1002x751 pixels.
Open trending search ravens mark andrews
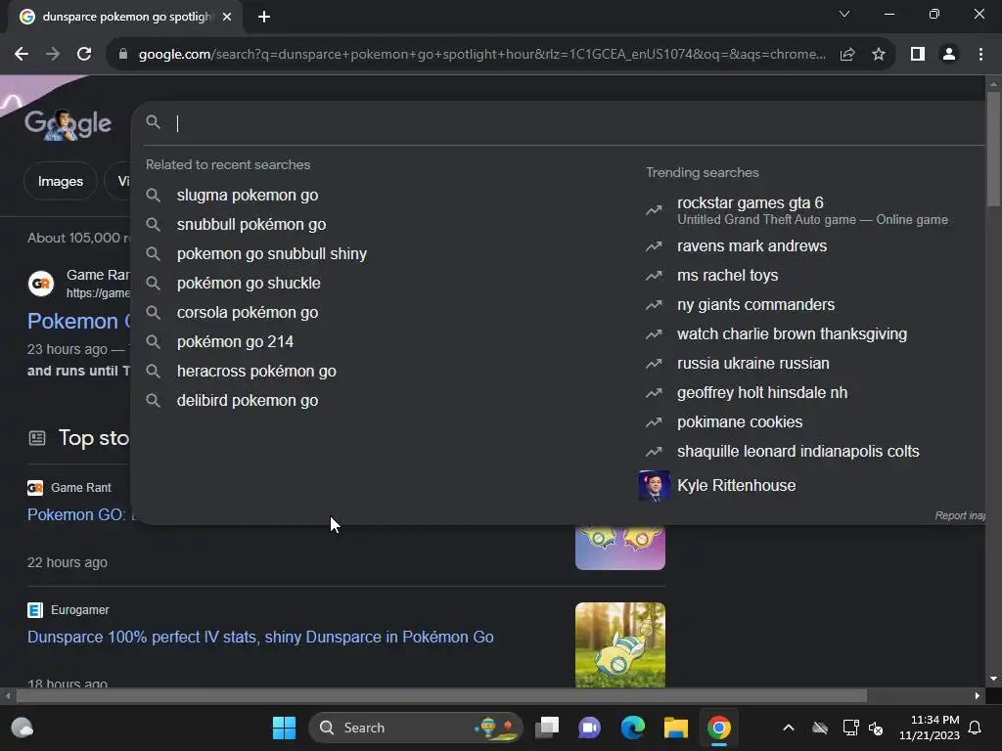pyautogui.click(x=751, y=245)
